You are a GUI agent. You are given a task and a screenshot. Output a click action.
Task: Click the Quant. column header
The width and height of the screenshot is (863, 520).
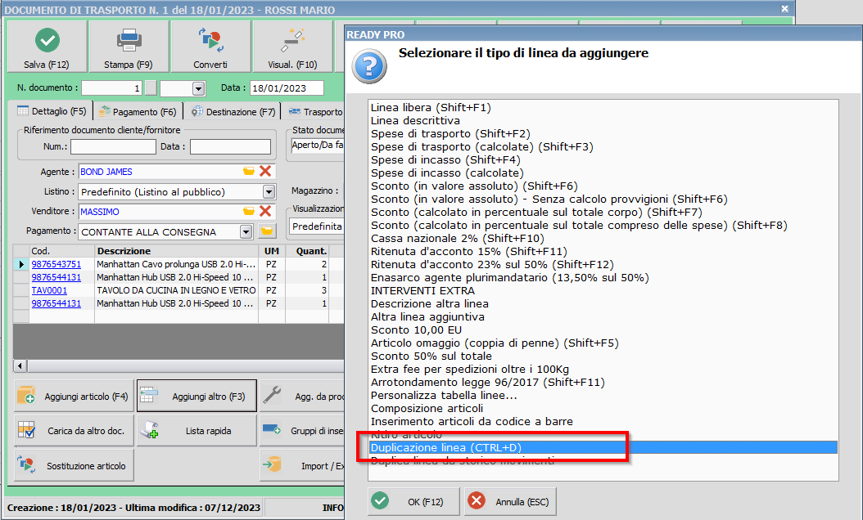307,251
